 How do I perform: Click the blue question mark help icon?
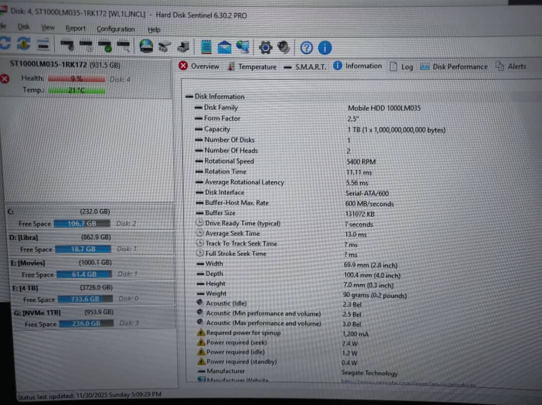click(x=307, y=48)
